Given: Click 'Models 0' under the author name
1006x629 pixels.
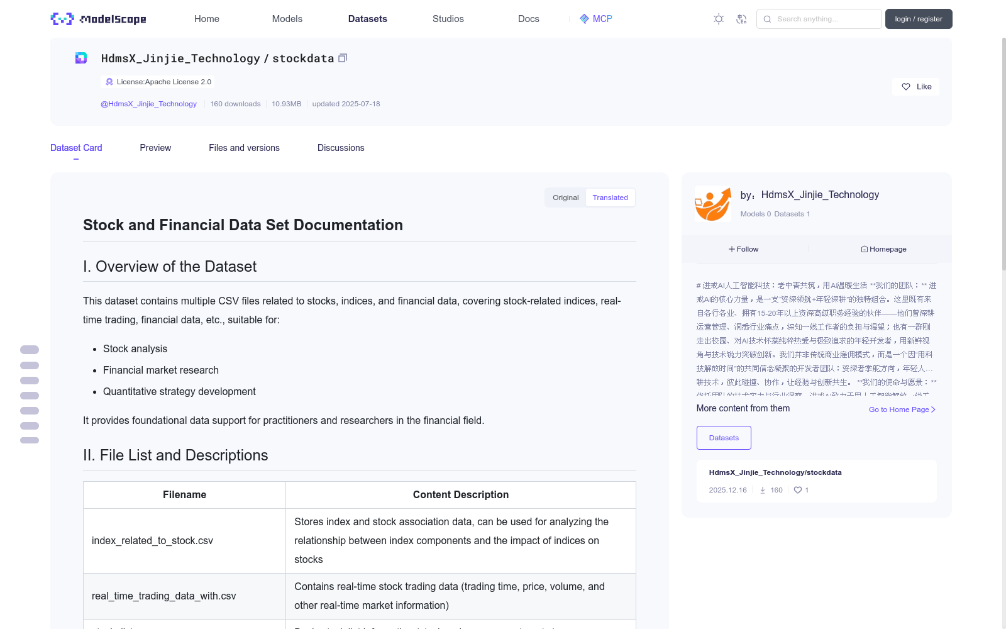Looking at the screenshot, I should click(x=756, y=214).
